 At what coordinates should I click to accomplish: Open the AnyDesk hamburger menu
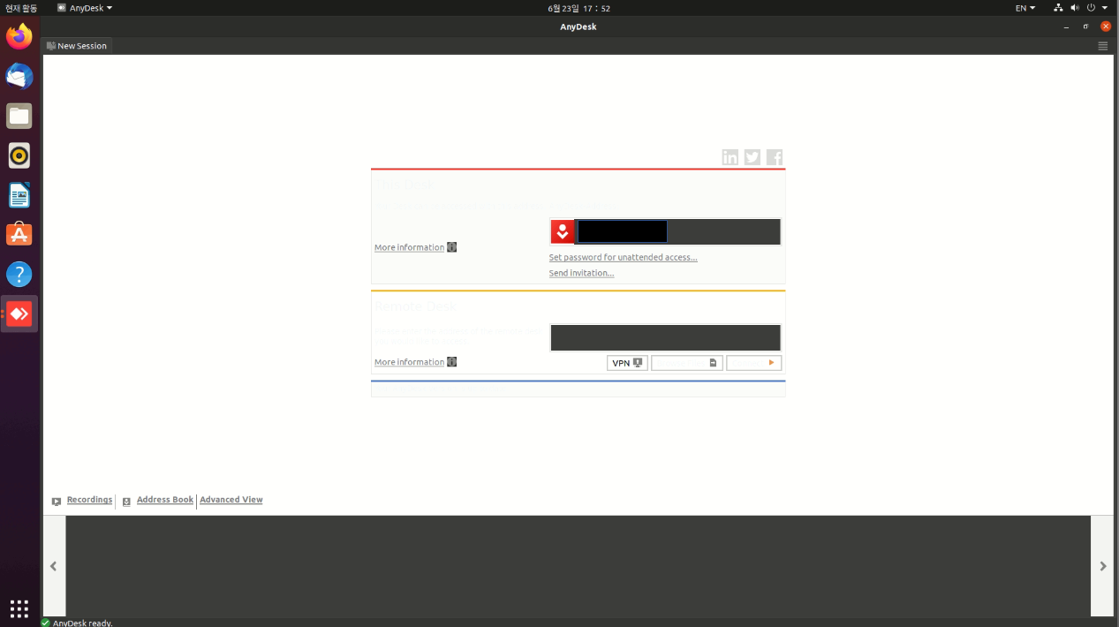pyautogui.click(x=1103, y=46)
